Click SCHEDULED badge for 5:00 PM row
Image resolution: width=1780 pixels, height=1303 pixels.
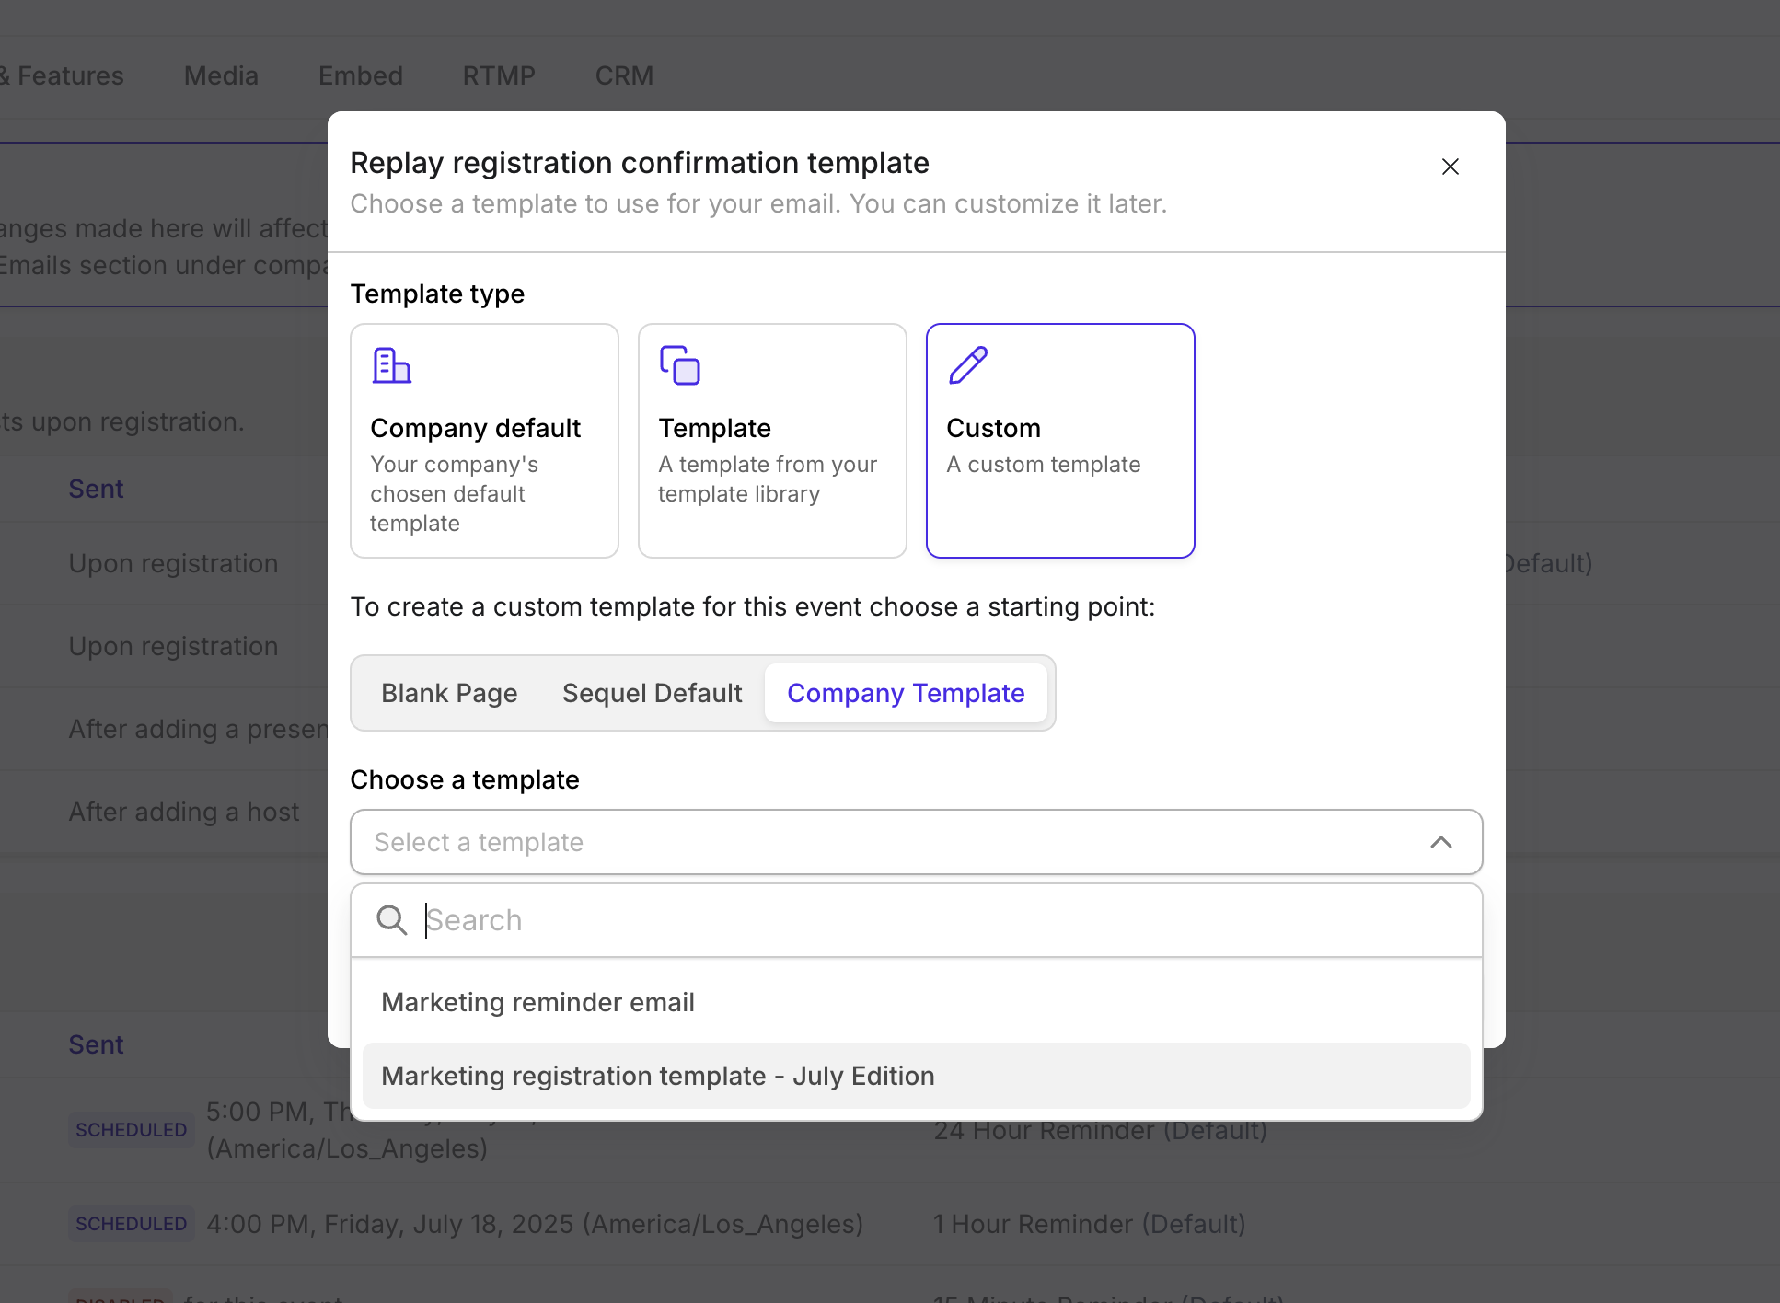click(131, 1130)
